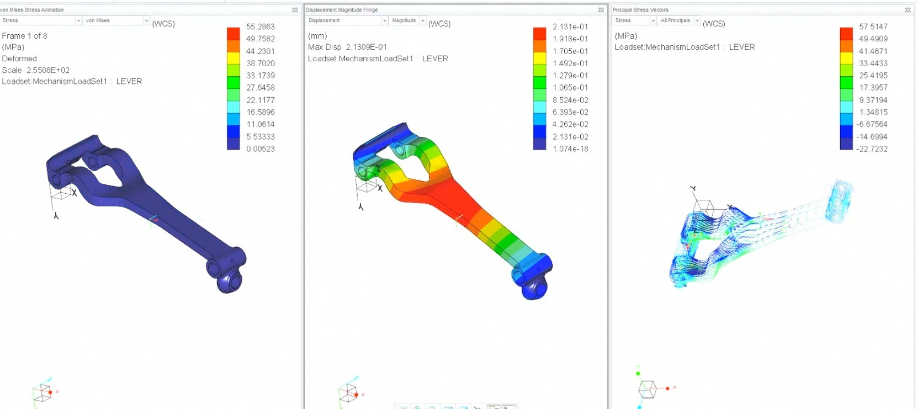Image resolution: width=918 pixels, height=409 pixels.
Task: Close the von Mises Stress Animation window
Action: click(x=295, y=10)
